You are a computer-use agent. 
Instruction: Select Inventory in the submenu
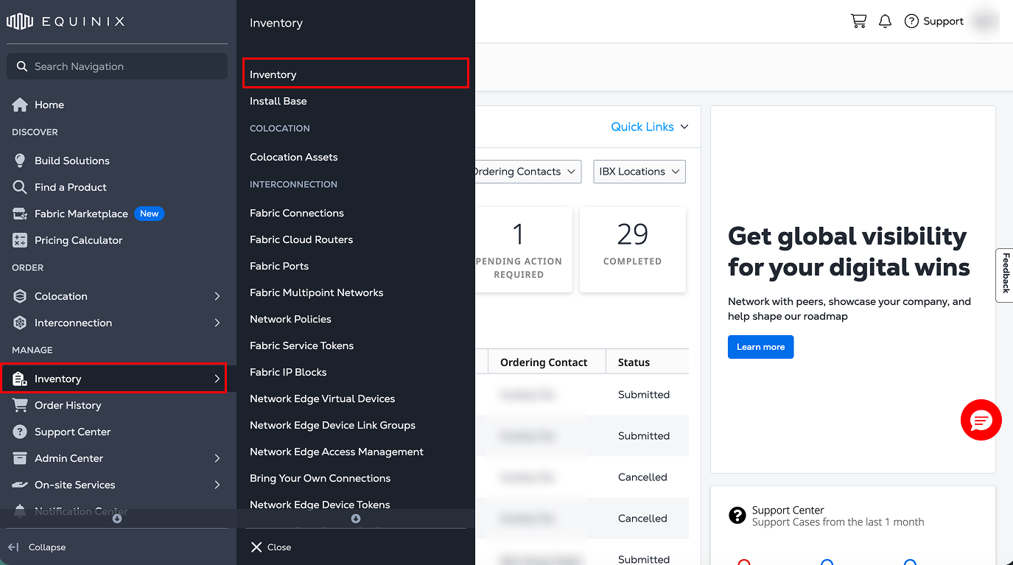coord(356,74)
